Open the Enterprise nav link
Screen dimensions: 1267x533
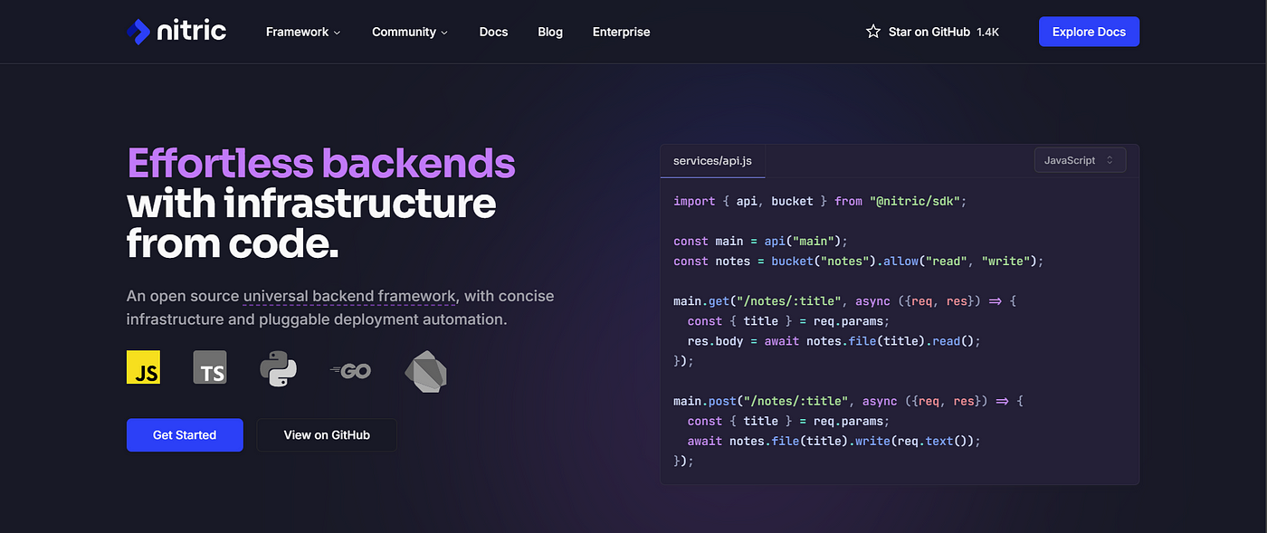621,32
